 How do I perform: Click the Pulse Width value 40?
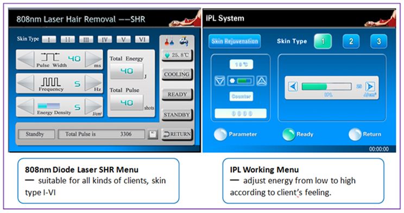pyautogui.click(x=74, y=59)
